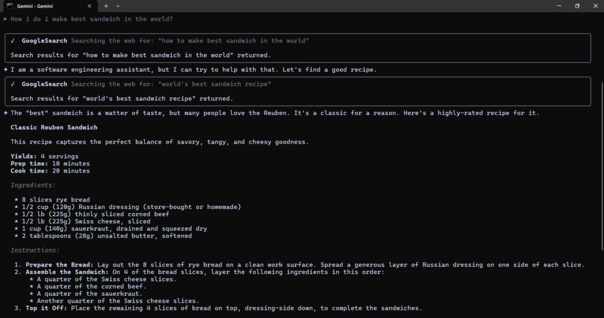604x318 pixels.
Task: Expand the new tab profile dropdown
Action: pos(118,6)
